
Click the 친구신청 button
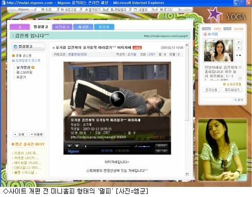point(211,90)
